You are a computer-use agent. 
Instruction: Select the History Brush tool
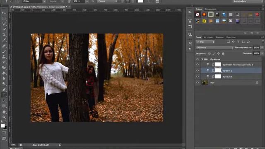[4, 62]
